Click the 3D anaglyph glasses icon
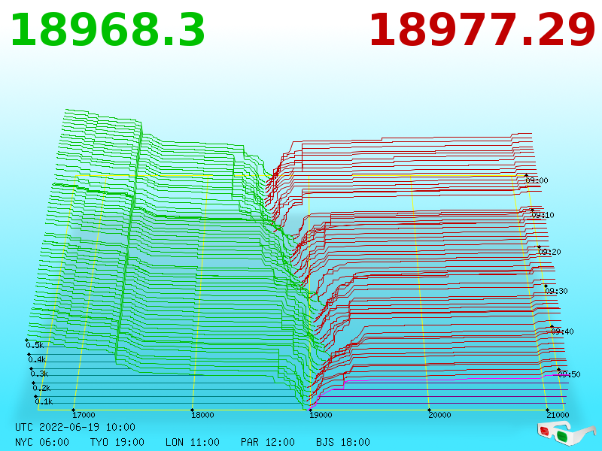602x451 pixels. pos(567,434)
